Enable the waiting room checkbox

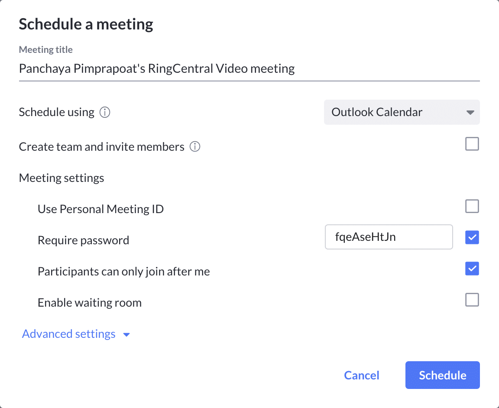click(x=472, y=300)
